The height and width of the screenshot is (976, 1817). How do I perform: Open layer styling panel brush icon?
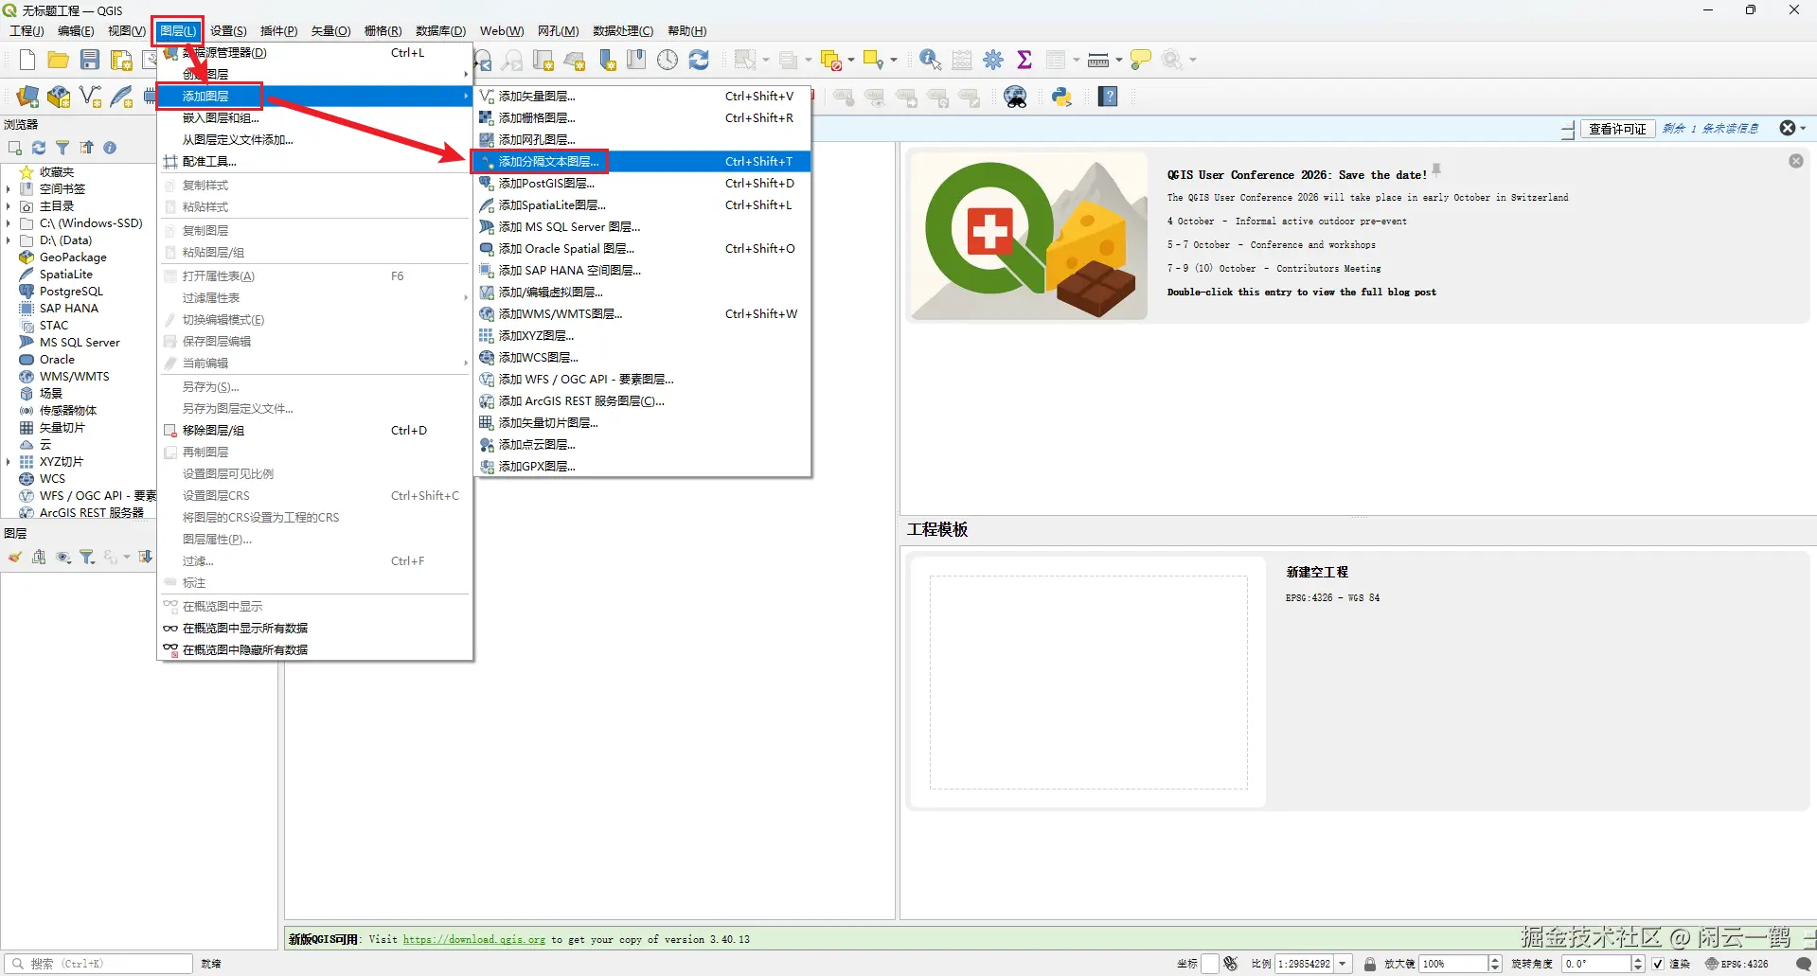(15, 558)
